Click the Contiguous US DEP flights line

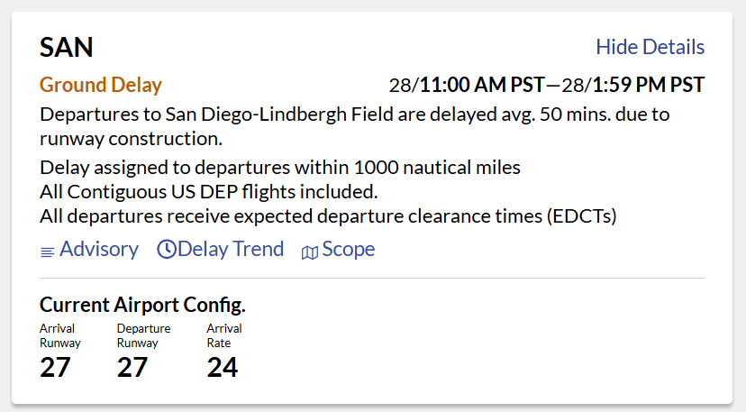208,192
